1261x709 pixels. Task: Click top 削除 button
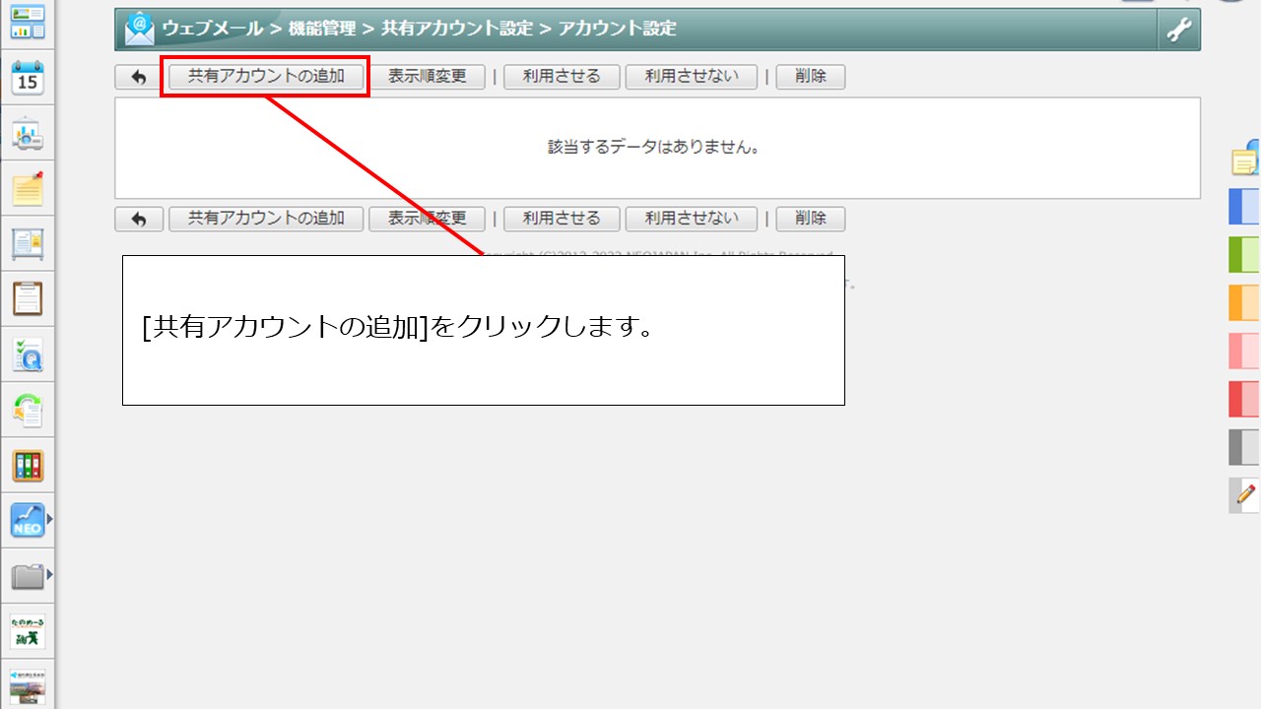[x=811, y=77]
